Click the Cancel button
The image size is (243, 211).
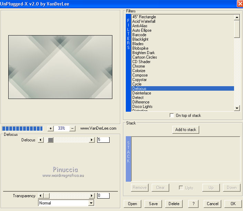click(212, 203)
